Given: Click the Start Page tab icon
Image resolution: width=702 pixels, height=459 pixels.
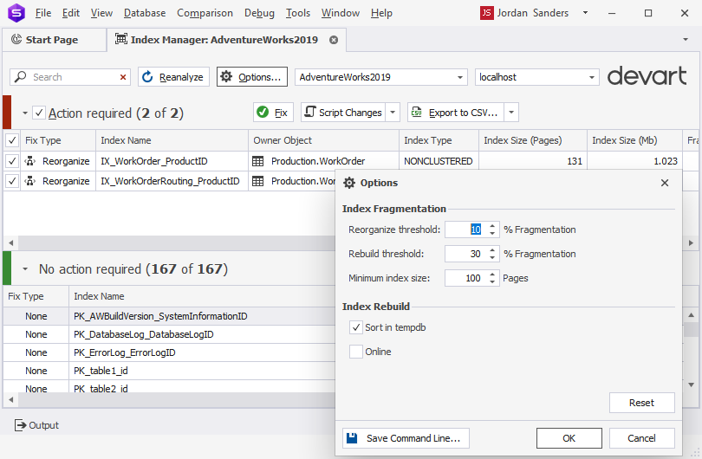Looking at the screenshot, I should tap(16, 39).
